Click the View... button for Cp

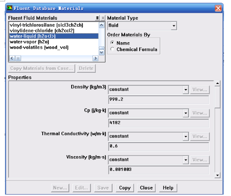pos(200,113)
